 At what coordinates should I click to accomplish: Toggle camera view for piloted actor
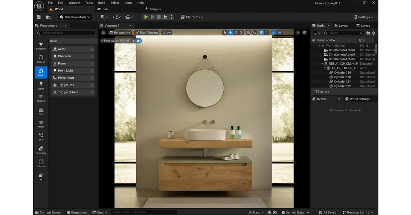[x=139, y=41]
